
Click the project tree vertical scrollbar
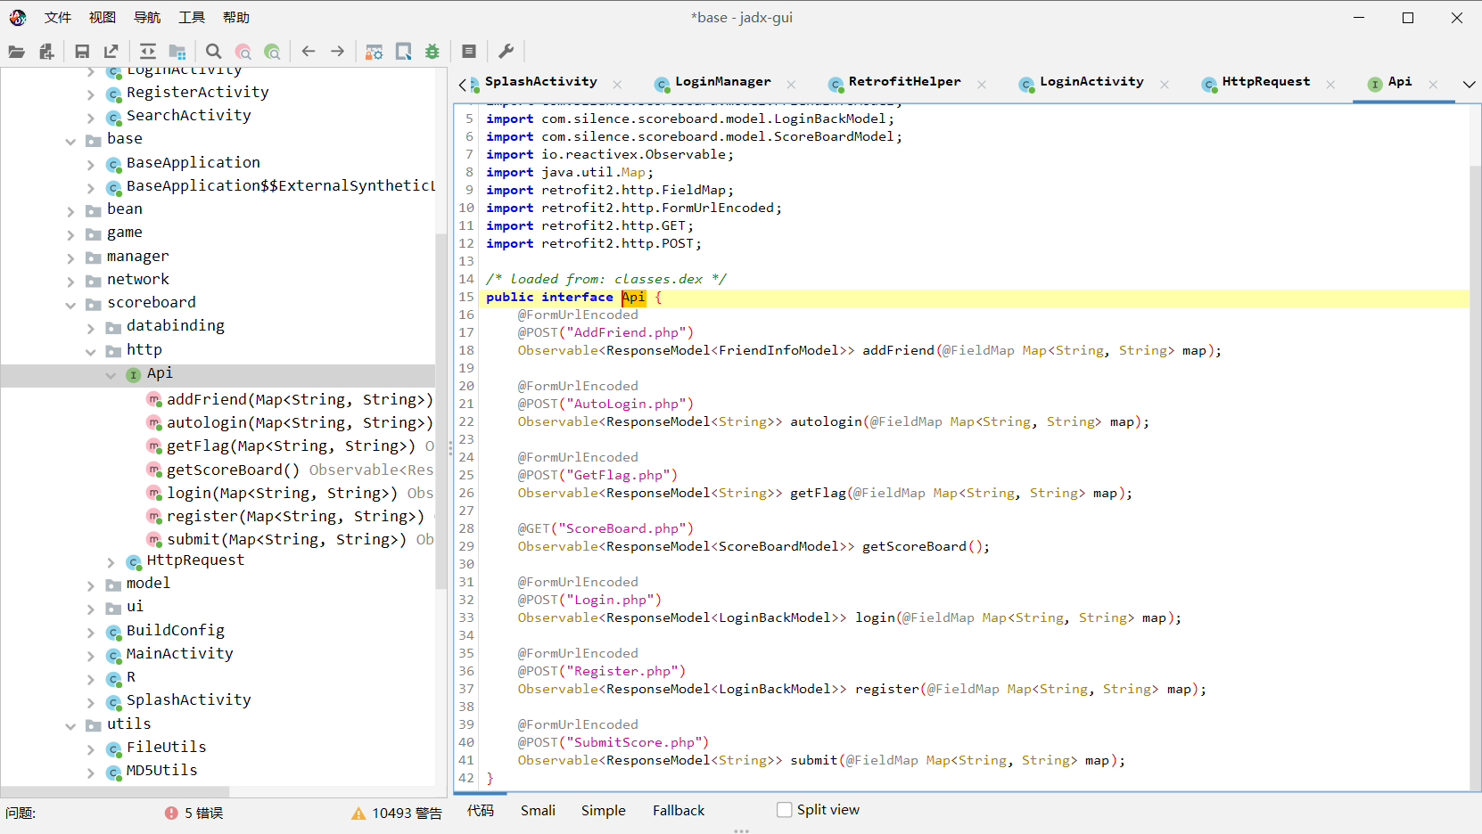(x=440, y=410)
